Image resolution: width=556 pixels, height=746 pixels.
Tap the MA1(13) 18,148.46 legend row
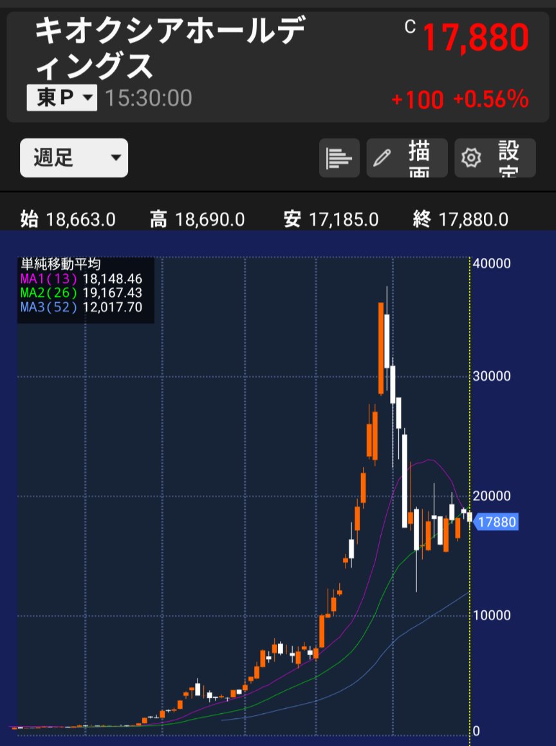point(81,279)
